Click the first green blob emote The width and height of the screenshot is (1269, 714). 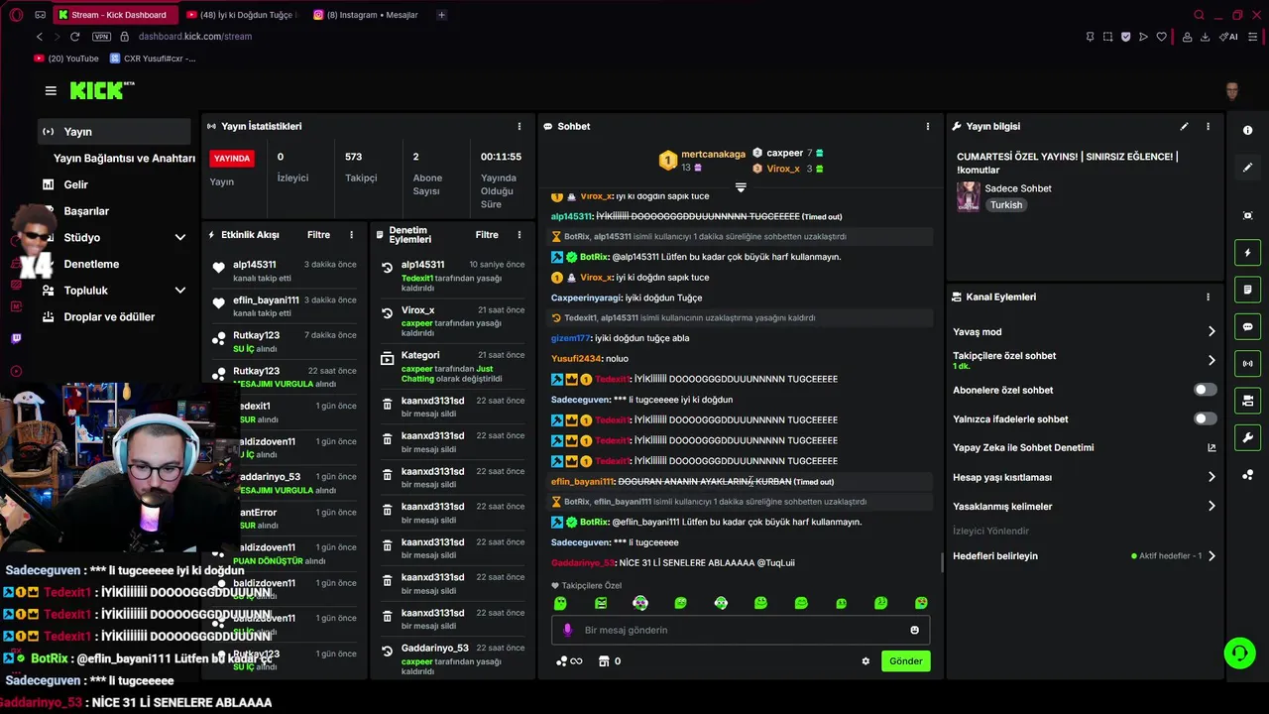[560, 603]
